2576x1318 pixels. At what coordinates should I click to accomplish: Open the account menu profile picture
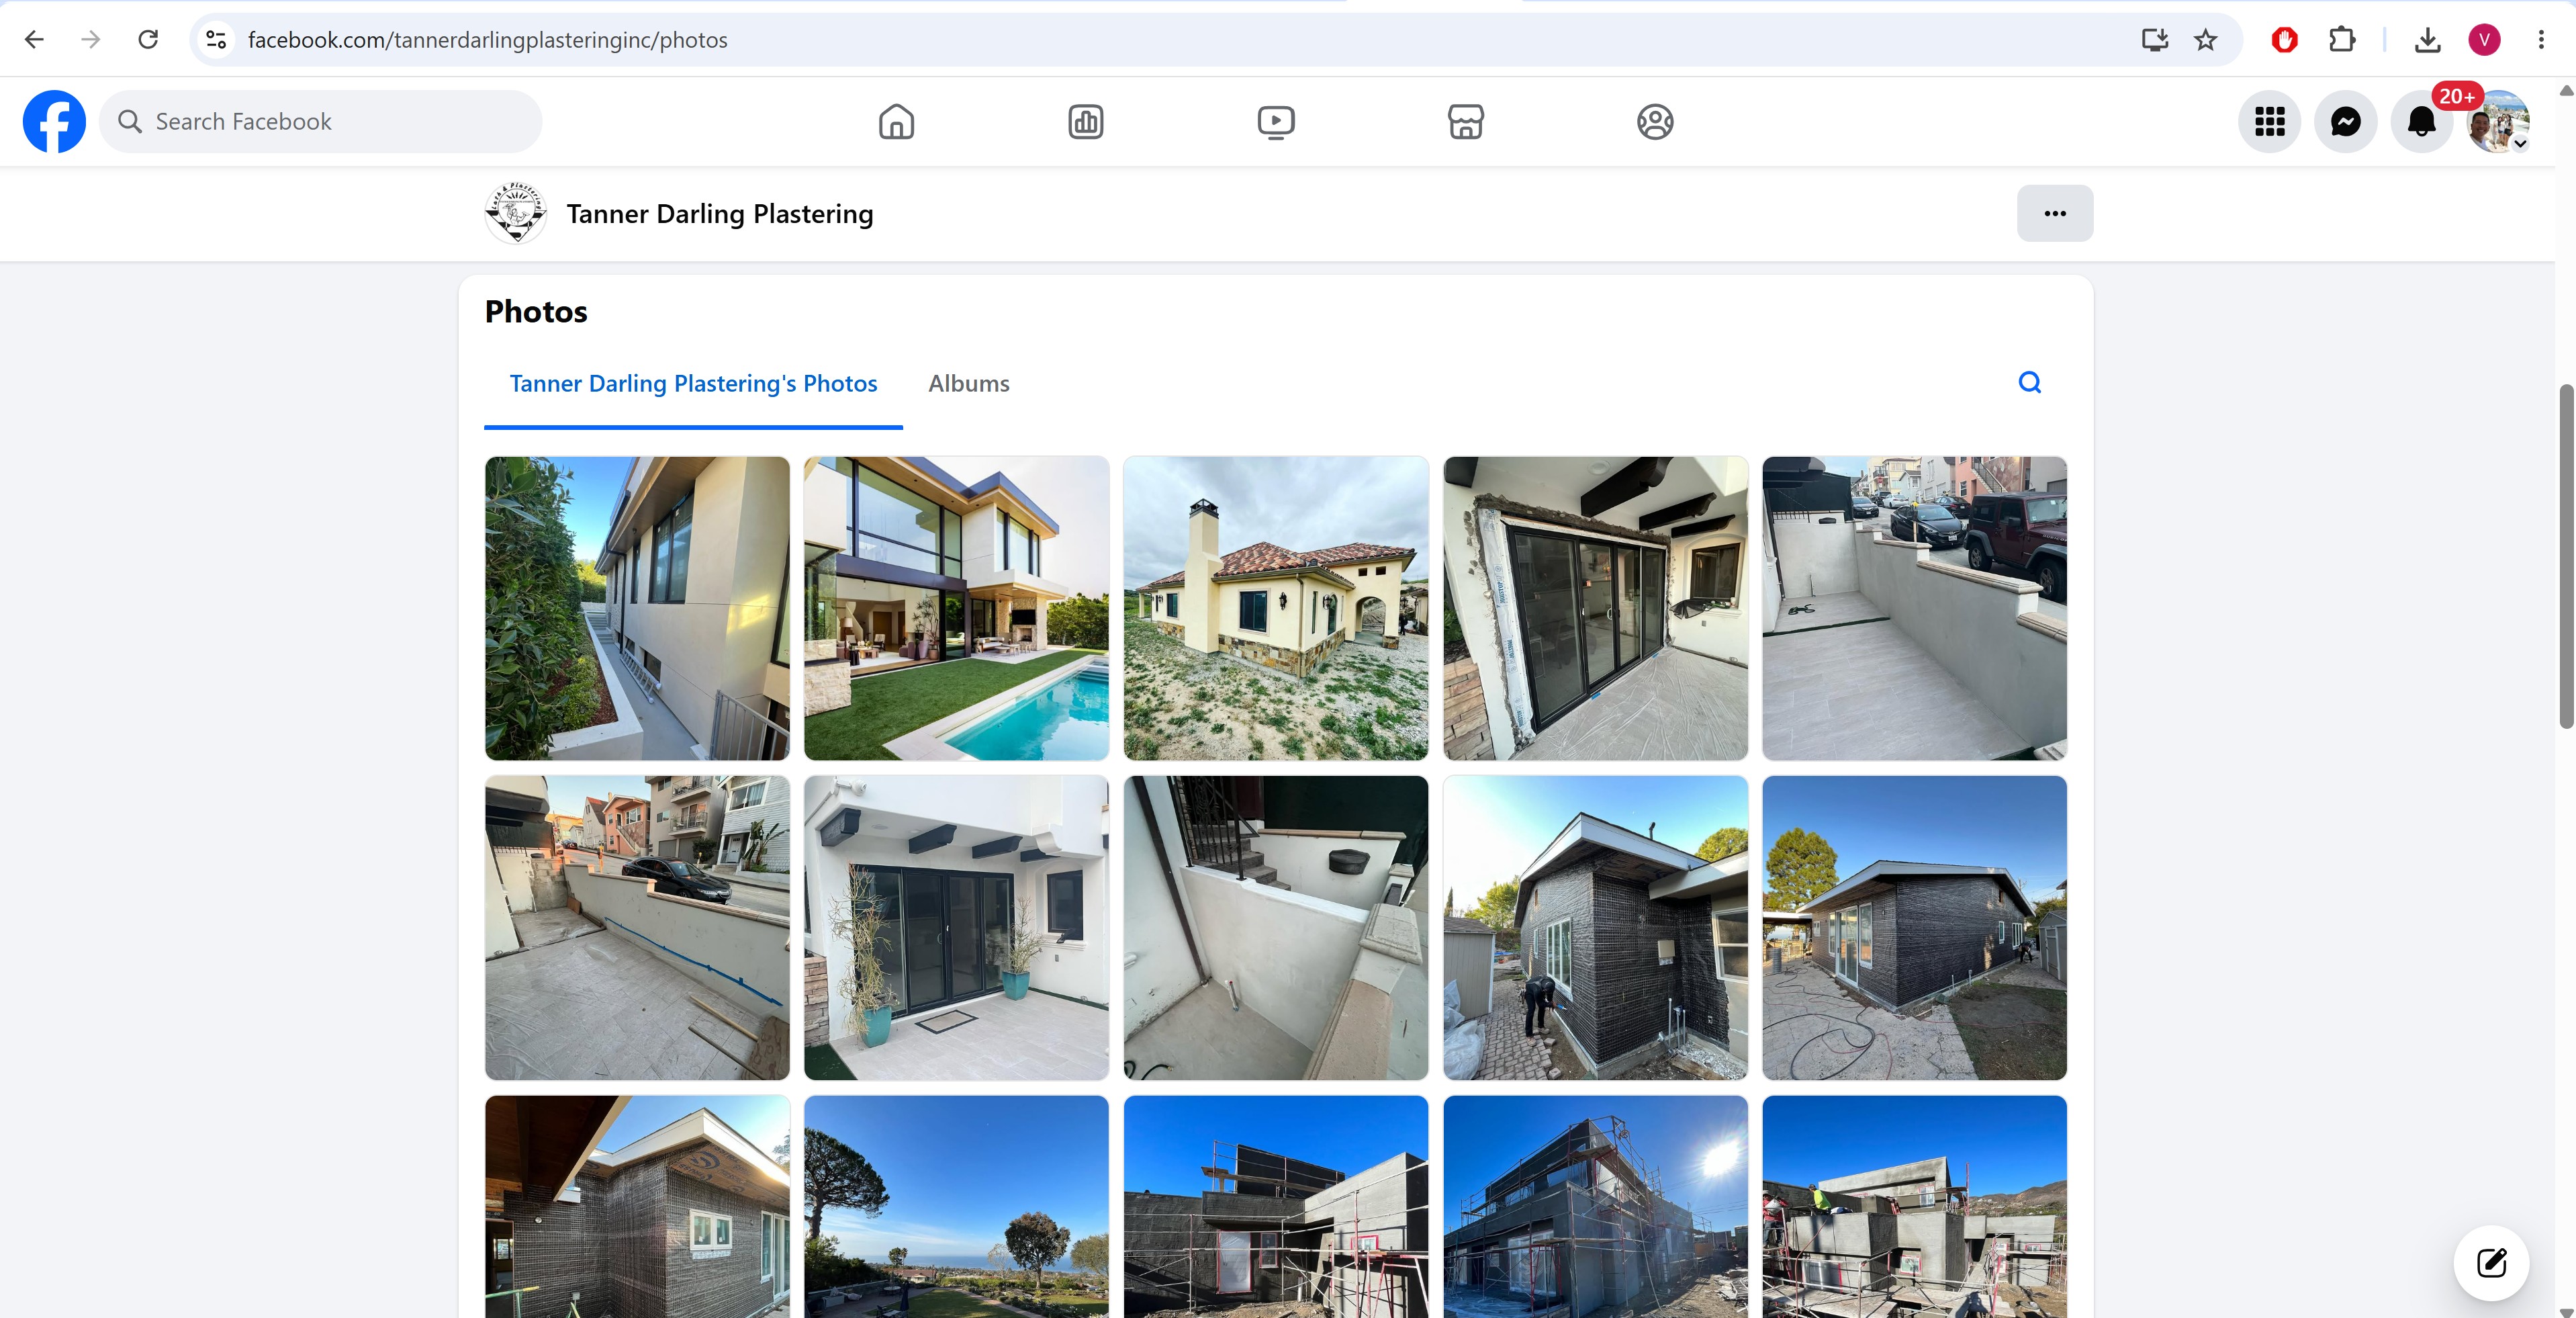pos(2498,122)
